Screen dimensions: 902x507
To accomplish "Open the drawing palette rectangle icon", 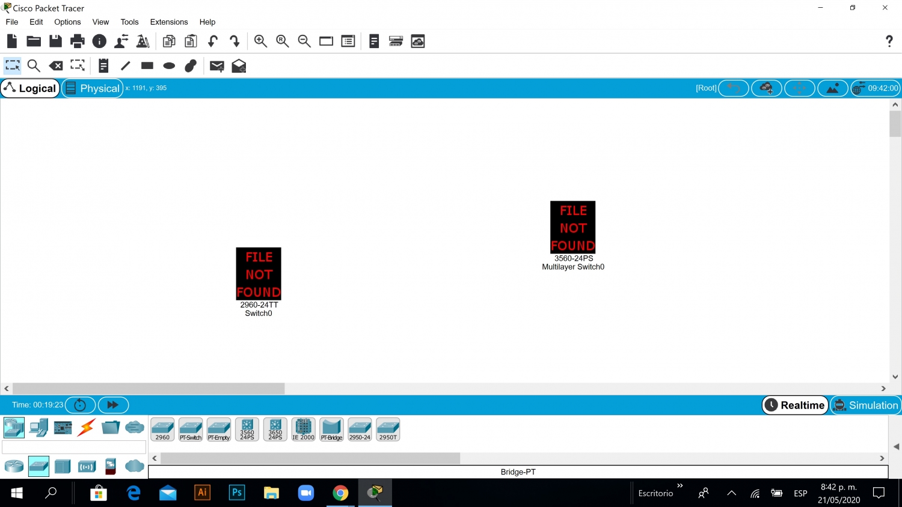I will [326, 41].
